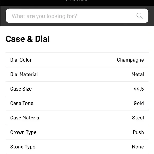Focus the 'What are you looking for?' search field
The height and width of the screenshot is (154, 154).
pos(77,16)
